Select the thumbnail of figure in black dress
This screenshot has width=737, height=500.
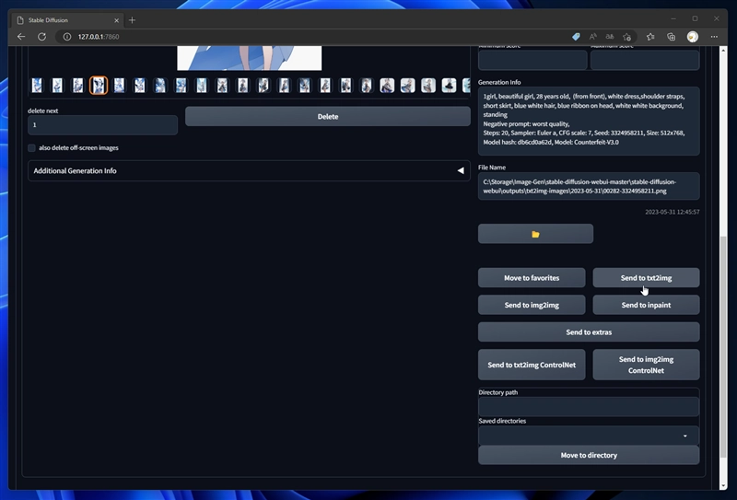(x=449, y=86)
